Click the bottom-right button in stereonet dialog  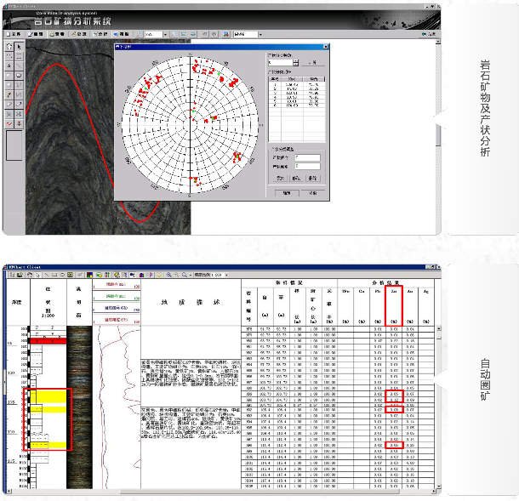(312, 192)
